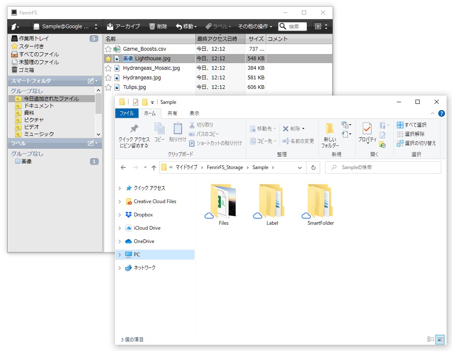
Task: Open the FenrirFS application menu icon
Action: point(14,26)
